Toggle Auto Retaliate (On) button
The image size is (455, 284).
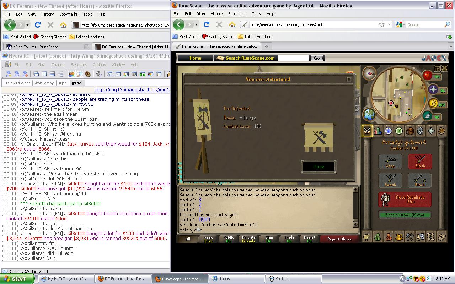pos(405,200)
